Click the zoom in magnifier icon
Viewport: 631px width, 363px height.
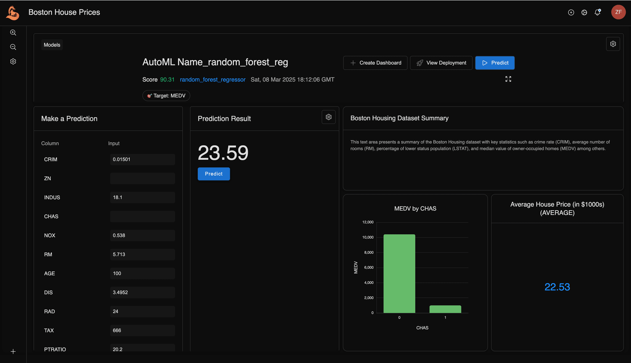coord(13,32)
